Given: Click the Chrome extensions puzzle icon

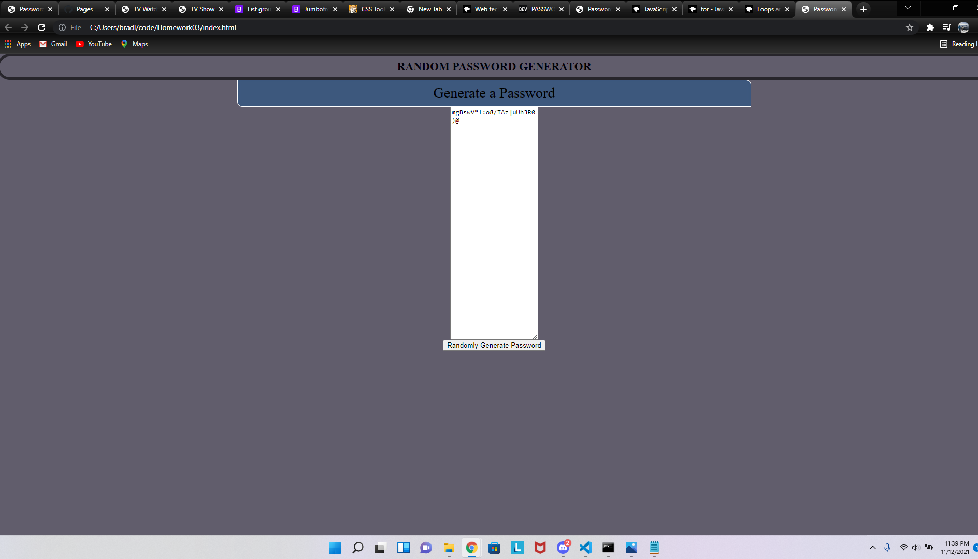Looking at the screenshot, I should (x=930, y=27).
